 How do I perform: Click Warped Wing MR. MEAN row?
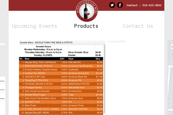pos(61,113)
